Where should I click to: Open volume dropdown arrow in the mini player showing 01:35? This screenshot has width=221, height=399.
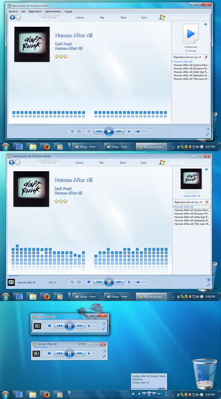[x=94, y=353]
